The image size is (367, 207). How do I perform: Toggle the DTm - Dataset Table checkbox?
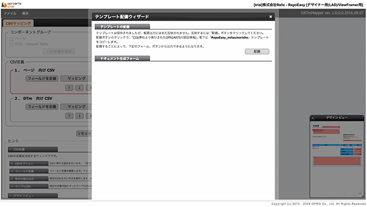click(12, 45)
